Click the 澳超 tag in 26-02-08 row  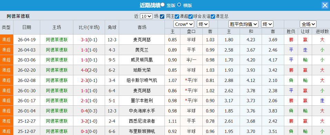7,80
